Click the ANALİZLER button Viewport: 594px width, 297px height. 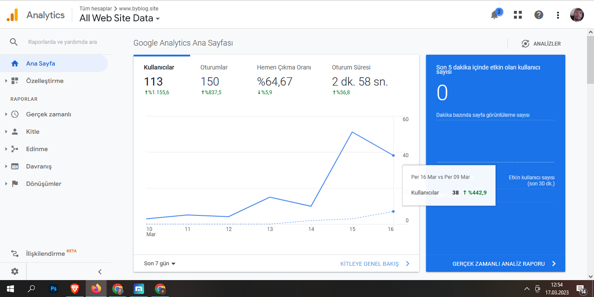point(541,43)
